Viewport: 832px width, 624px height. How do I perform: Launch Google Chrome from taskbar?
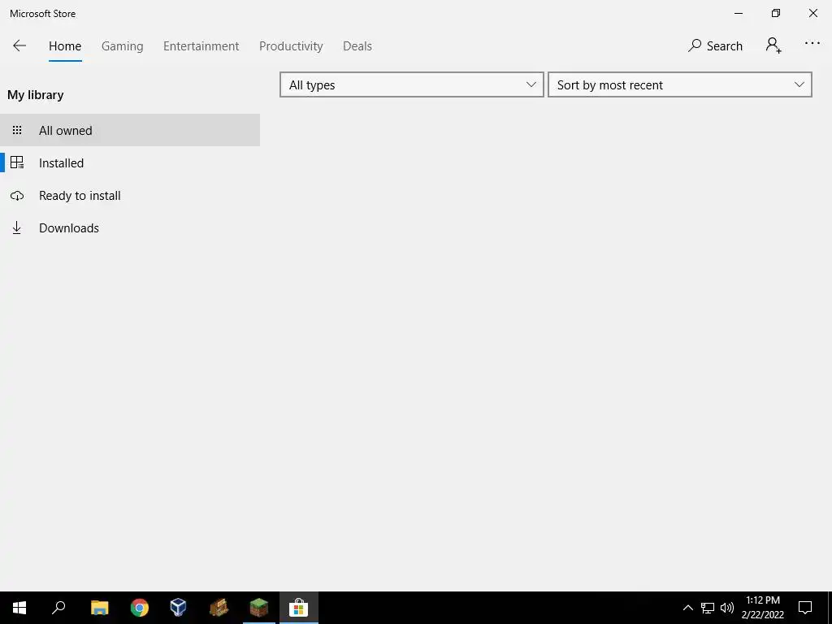pos(140,608)
